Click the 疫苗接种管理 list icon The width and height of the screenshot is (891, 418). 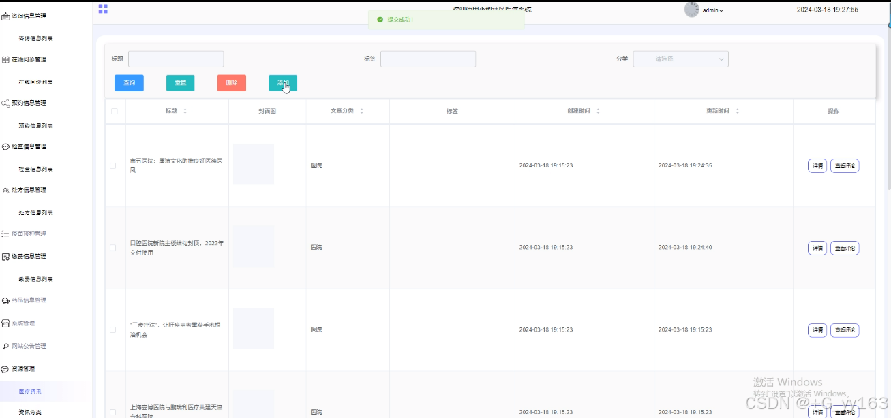(x=5, y=234)
